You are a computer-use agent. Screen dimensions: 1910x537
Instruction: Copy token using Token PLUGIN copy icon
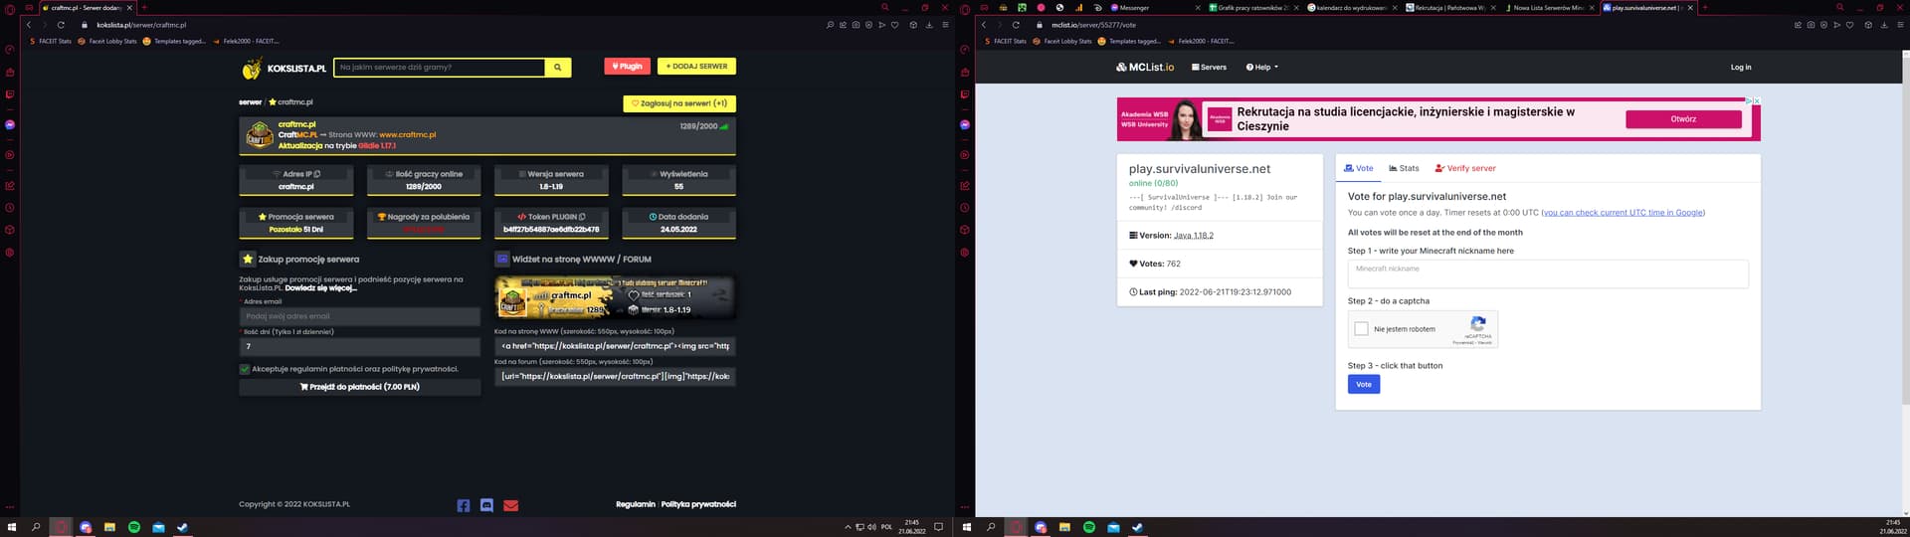click(x=582, y=217)
